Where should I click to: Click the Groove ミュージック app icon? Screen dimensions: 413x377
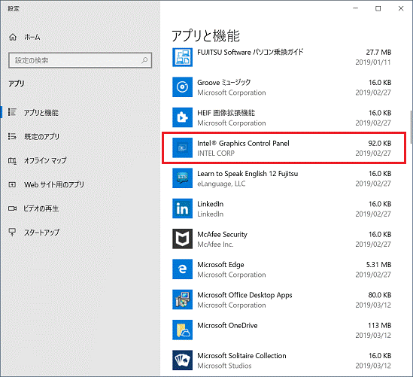tap(182, 87)
